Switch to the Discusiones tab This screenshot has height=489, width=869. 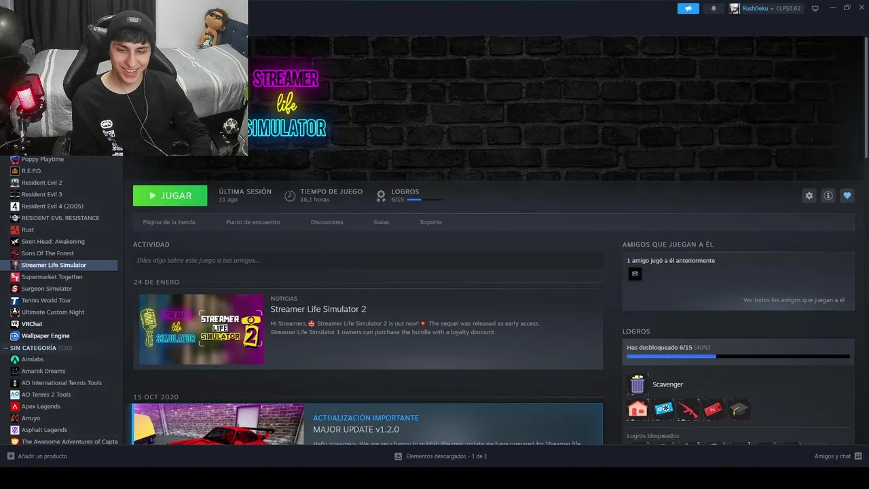[x=327, y=222]
